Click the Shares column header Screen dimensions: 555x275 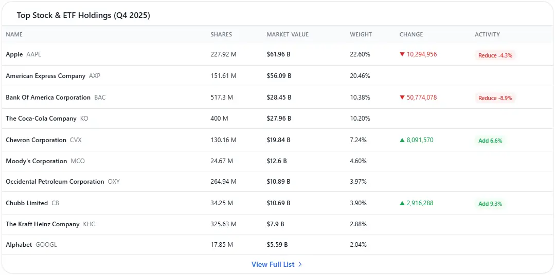(x=221, y=34)
